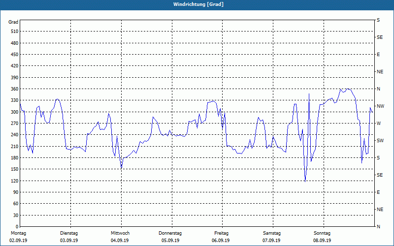Screen dimensions: 394x246
Task: Click the 'Samstag' day label
Action: coord(272,233)
